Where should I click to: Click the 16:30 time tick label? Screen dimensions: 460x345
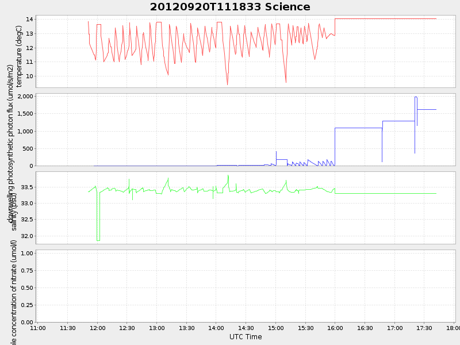[x=365, y=328]
